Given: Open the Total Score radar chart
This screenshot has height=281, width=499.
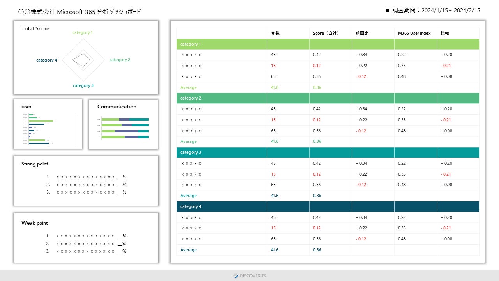Looking at the screenshot, I should pos(83,60).
